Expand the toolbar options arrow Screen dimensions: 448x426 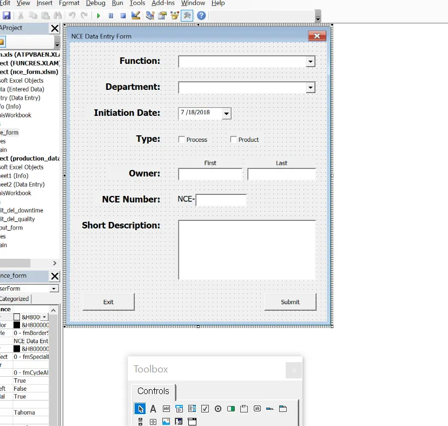click(x=318, y=16)
